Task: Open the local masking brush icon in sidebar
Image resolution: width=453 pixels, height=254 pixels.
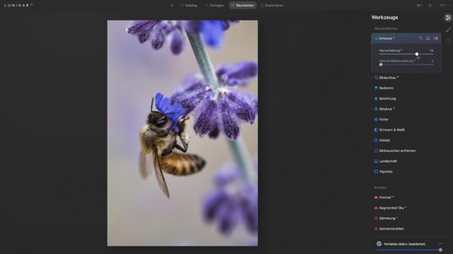Action: (x=448, y=29)
